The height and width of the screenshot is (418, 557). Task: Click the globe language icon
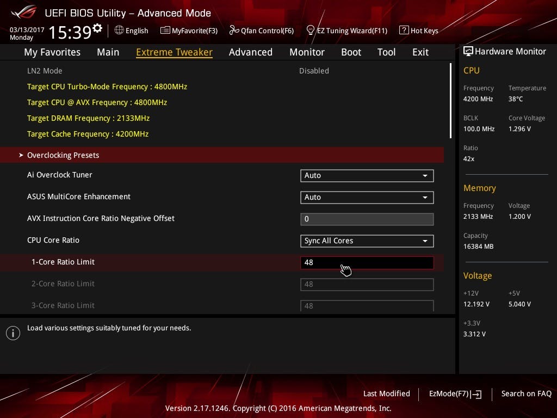point(119,30)
